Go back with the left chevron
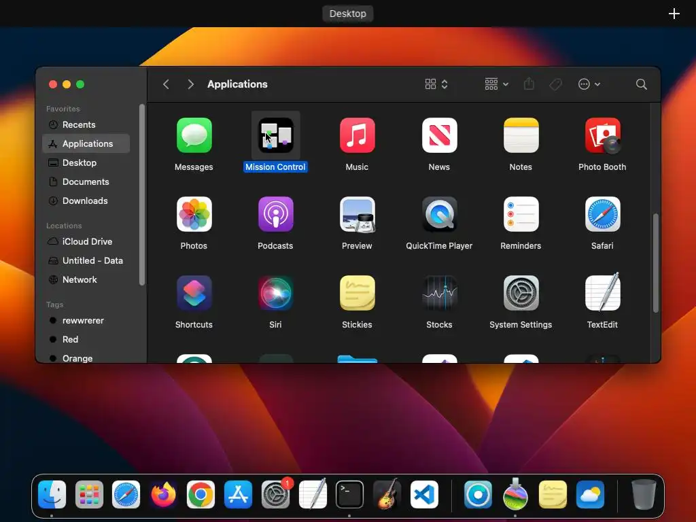 (166, 84)
